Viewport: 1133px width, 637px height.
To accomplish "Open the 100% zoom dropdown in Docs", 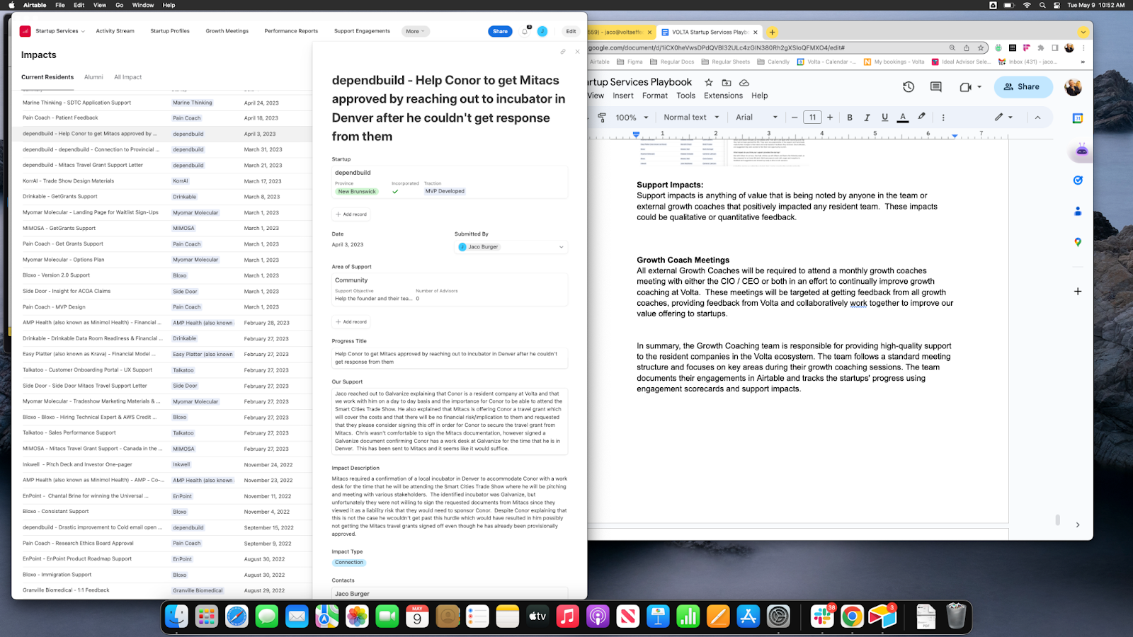I will [632, 117].
